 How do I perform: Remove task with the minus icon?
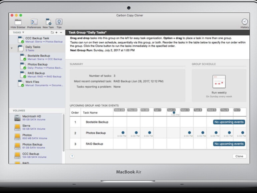click(x=61, y=32)
